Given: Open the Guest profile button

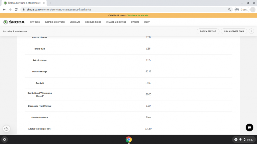Looking at the screenshot, I should click(242, 10).
